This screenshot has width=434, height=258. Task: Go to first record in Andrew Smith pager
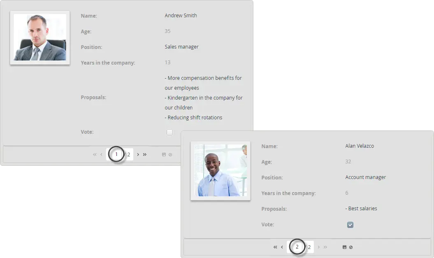tap(95, 154)
